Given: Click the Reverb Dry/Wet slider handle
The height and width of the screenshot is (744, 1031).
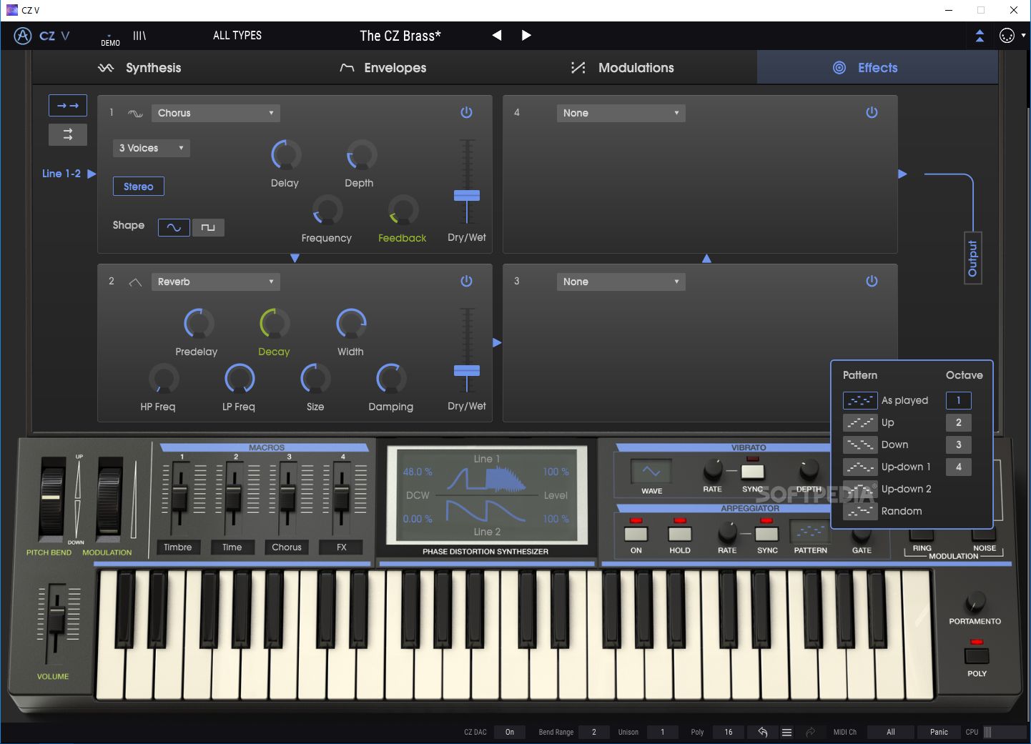Looking at the screenshot, I should tap(467, 370).
